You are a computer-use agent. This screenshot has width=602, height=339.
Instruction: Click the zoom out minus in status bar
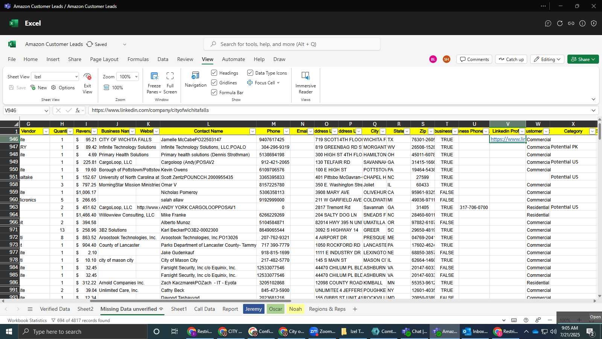click(x=550, y=320)
